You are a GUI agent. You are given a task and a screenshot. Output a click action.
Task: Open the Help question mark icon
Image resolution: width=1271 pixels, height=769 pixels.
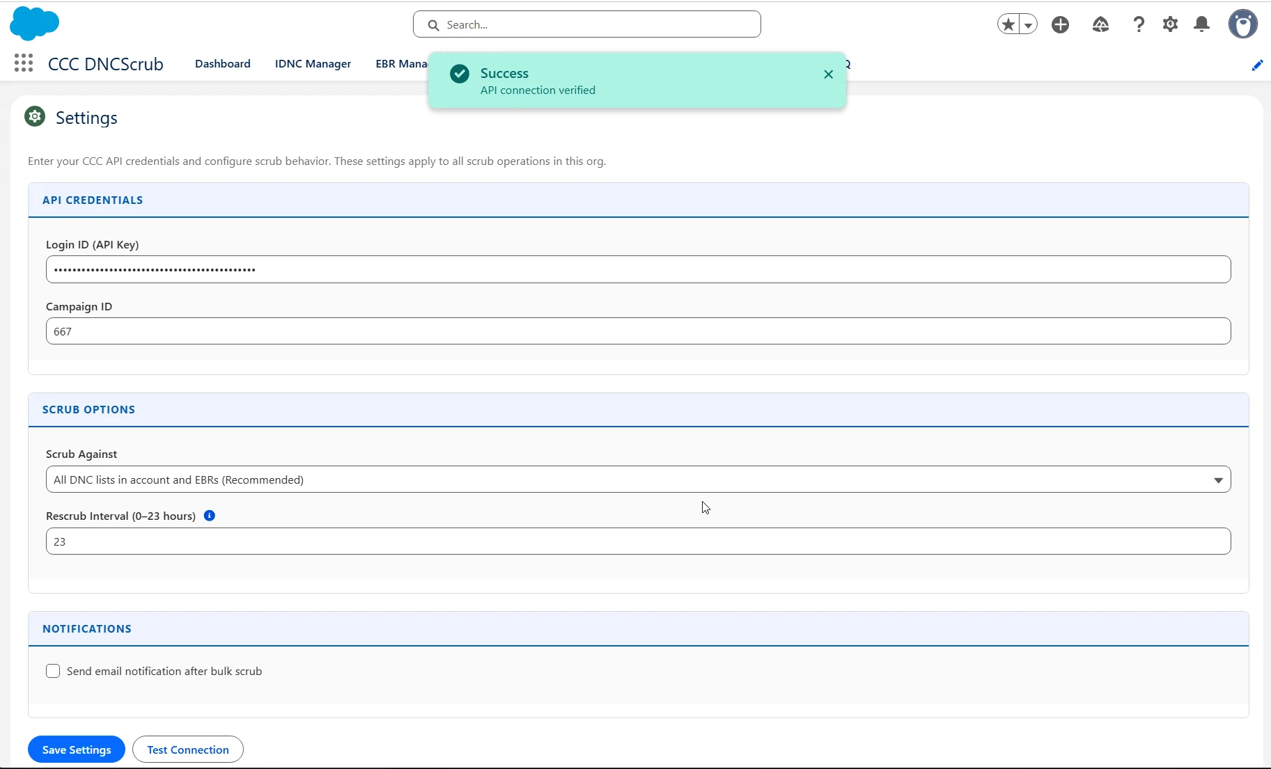click(1139, 24)
